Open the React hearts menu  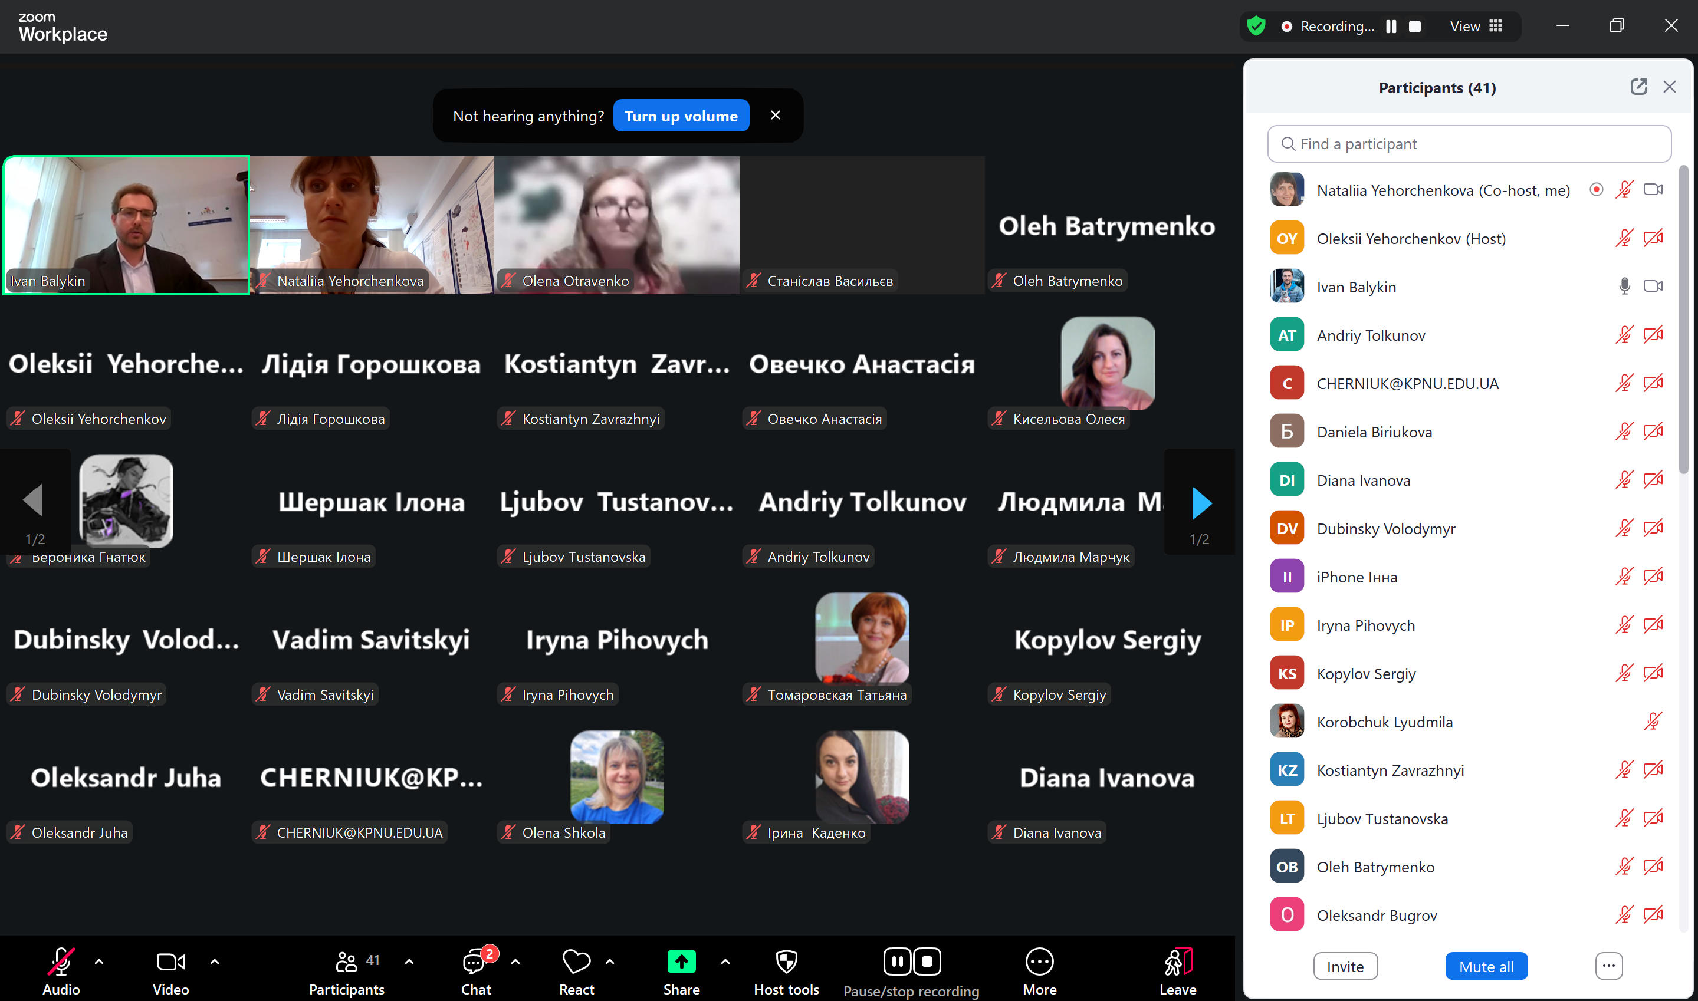click(576, 963)
